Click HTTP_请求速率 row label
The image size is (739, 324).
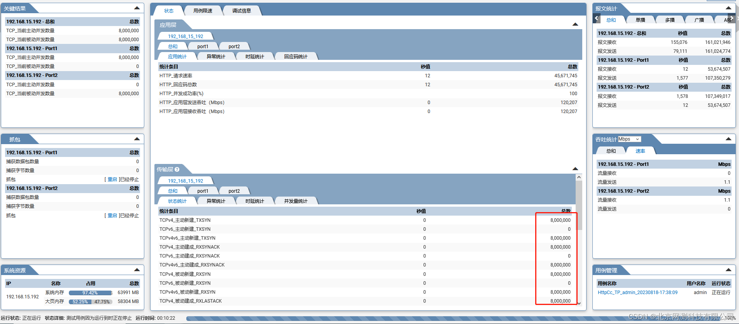click(x=176, y=76)
